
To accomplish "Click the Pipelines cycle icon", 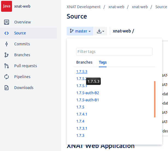I will [x=7, y=77].
